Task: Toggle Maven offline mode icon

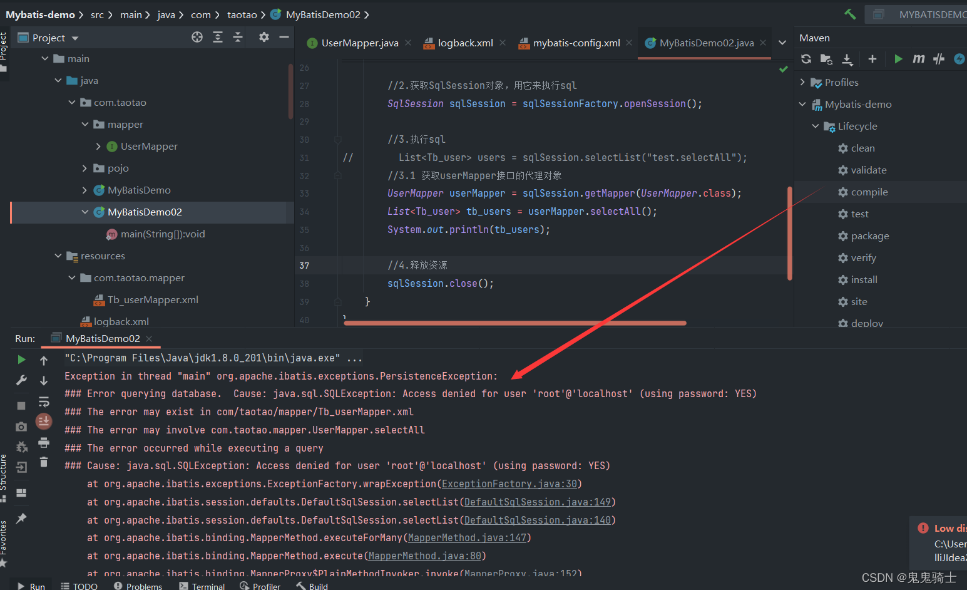Action: tap(959, 59)
